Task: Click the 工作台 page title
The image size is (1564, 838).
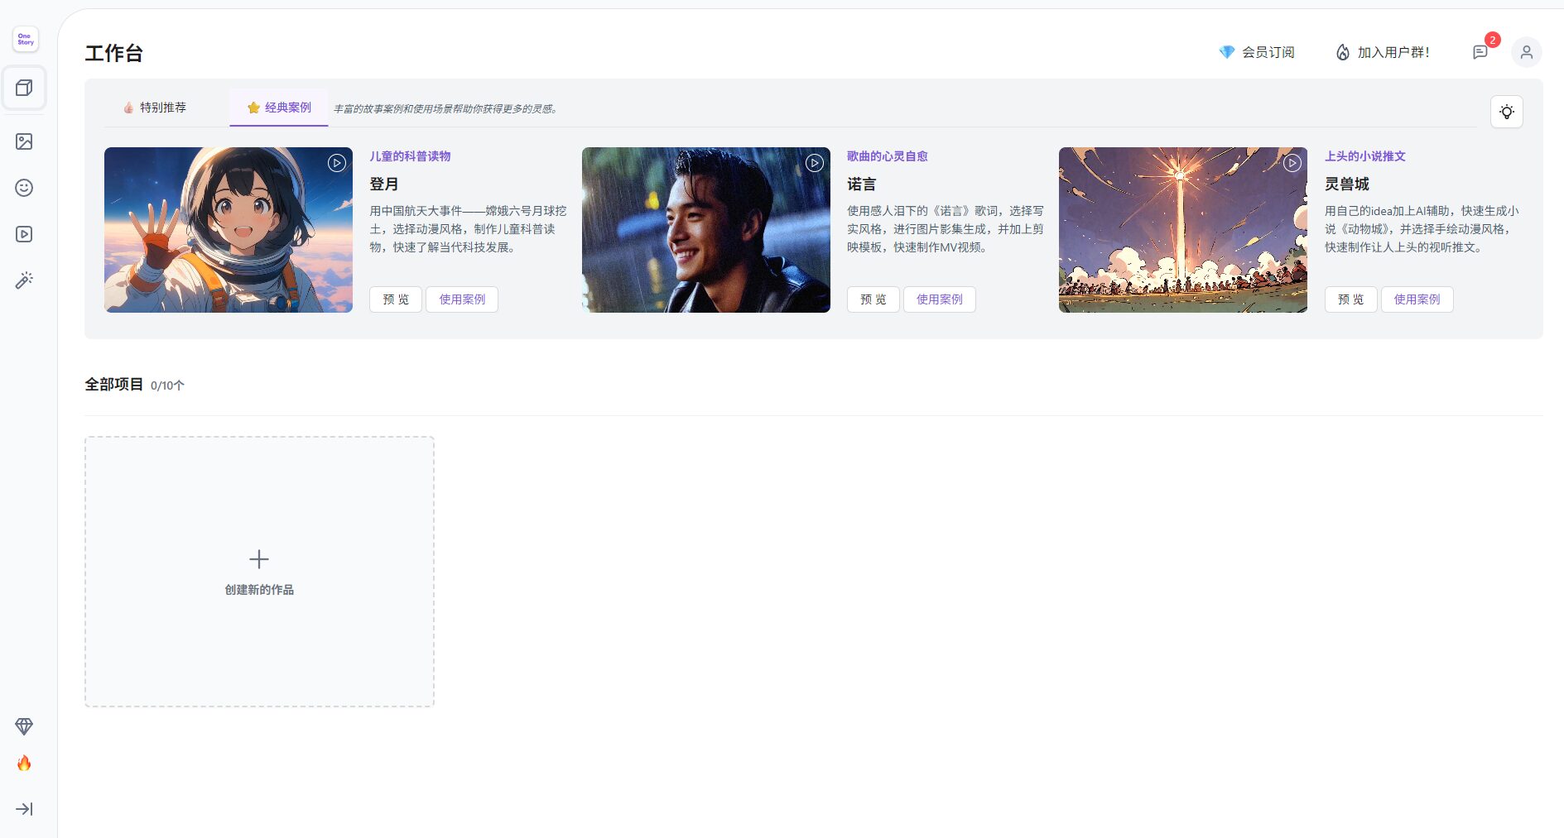Action: pos(114,53)
